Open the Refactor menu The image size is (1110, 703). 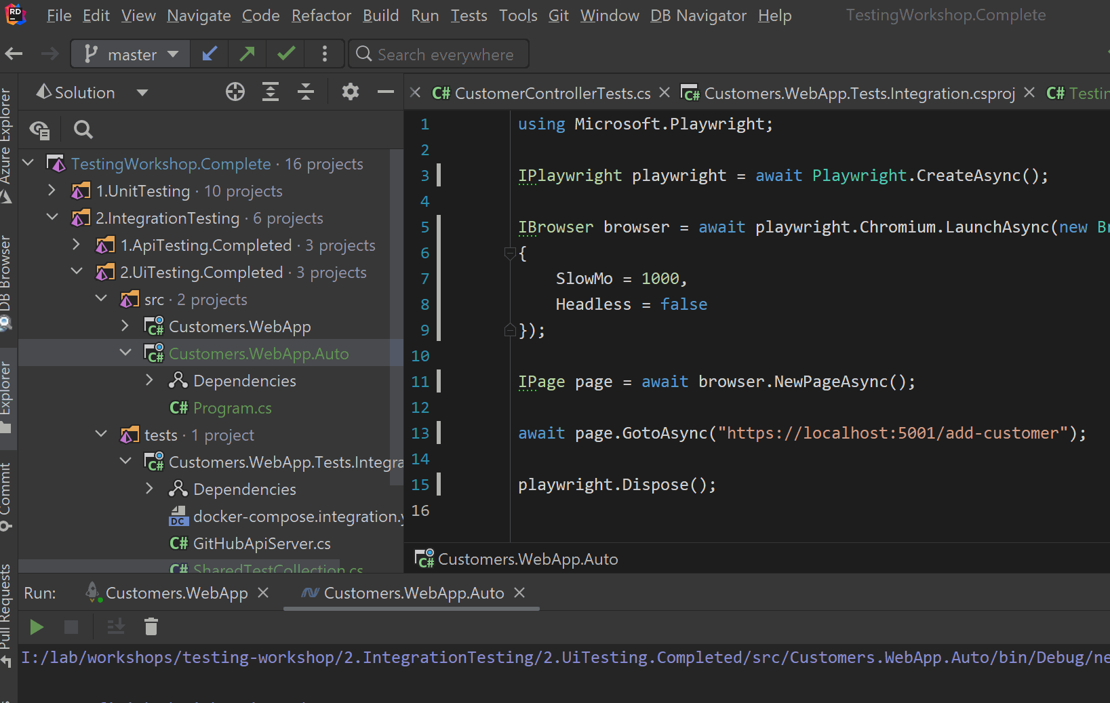pyautogui.click(x=321, y=16)
